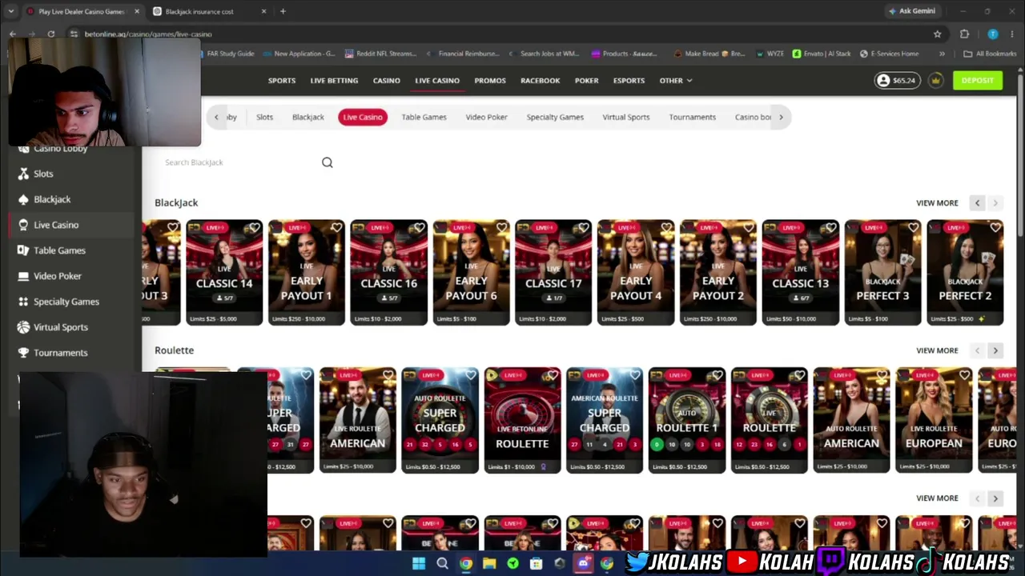The height and width of the screenshot is (576, 1025).
Task: Toggle the heart on Classic 16 table
Action: pyautogui.click(x=420, y=228)
